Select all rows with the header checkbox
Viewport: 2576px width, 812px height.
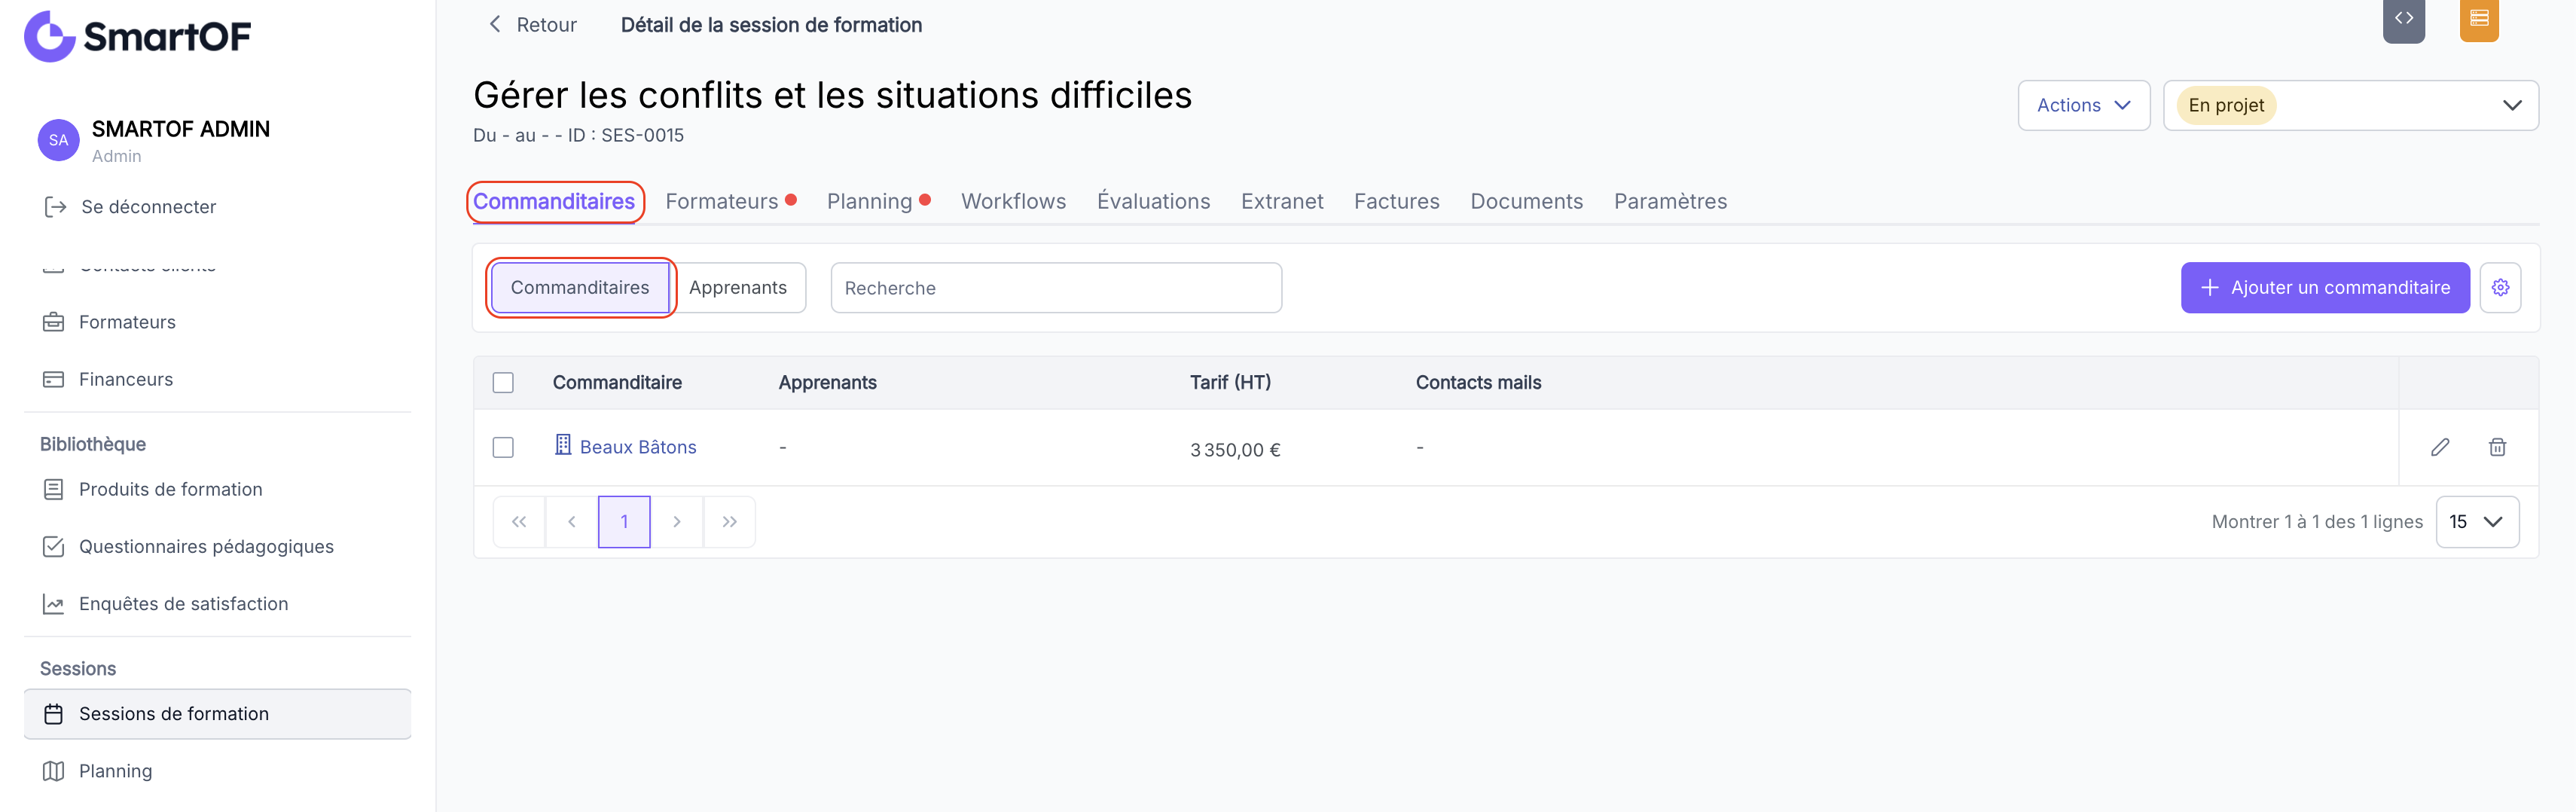(x=503, y=383)
